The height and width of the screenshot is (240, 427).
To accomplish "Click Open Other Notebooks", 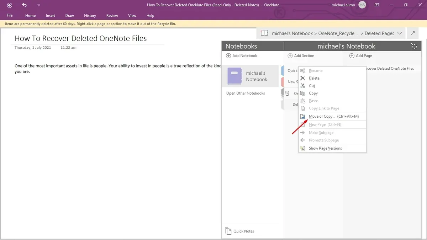I will tap(246, 93).
